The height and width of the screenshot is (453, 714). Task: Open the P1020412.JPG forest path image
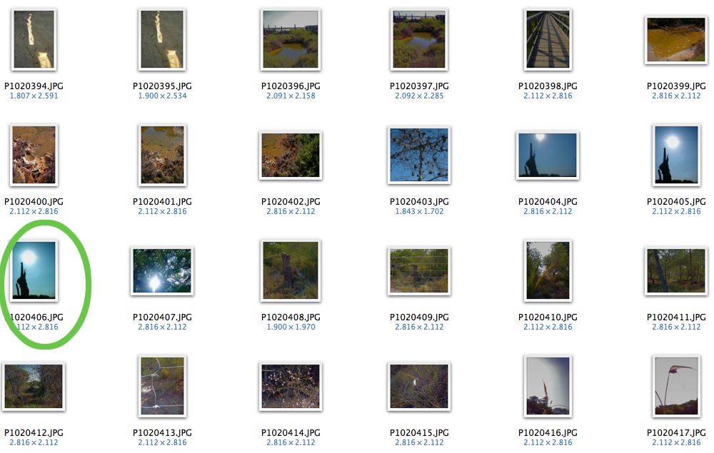34,387
